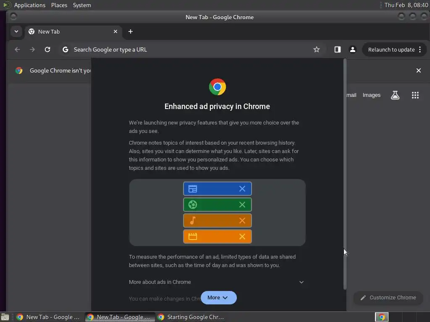Expand More about ads in Chrome
This screenshot has width=430, height=322.
click(217, 282)
